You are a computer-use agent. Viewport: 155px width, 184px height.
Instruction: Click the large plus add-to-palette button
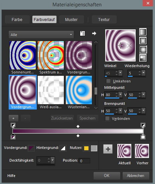point(108,149)
